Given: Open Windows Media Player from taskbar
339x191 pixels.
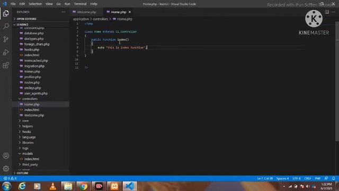Looking at the screenshot, I should pos(37,186).
